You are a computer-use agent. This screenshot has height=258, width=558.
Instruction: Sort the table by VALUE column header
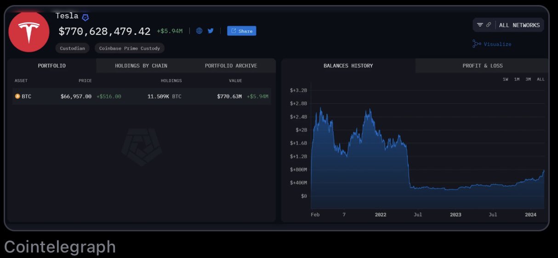(235, 80)
